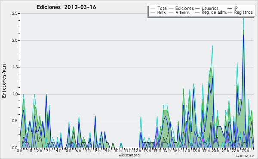258x159 pixels.
Task: Click the IP legend dark line
Action: [x=230, y=8]
